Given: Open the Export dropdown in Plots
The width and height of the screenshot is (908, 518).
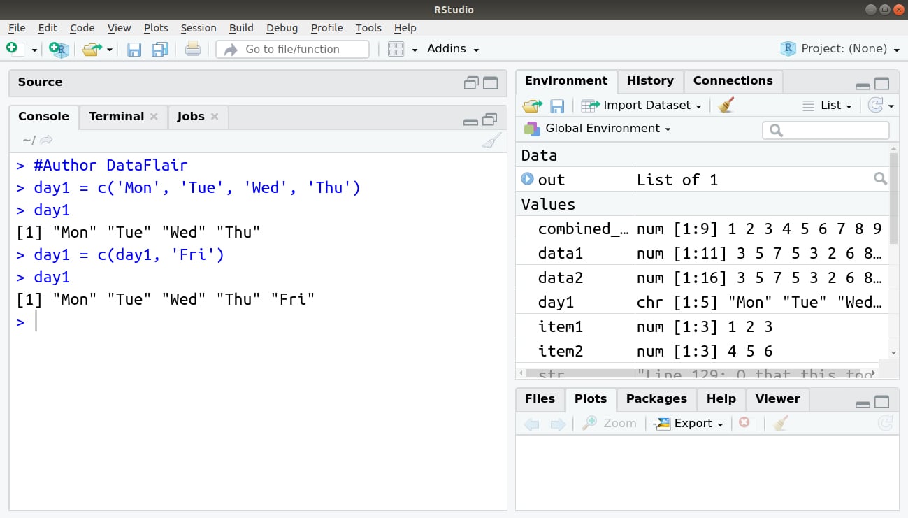Looking at the screenshot, I should (x=689, y=424).
